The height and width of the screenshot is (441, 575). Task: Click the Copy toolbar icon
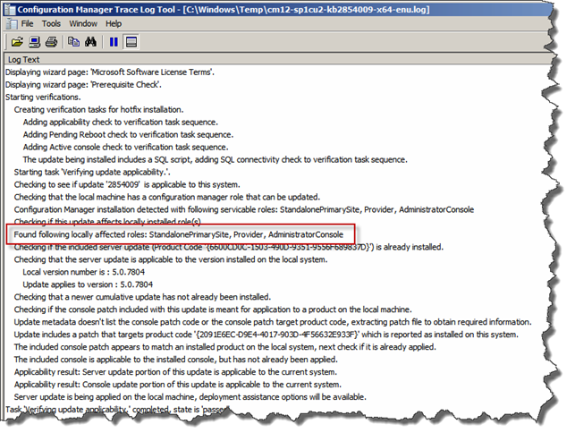click(73, 42)
